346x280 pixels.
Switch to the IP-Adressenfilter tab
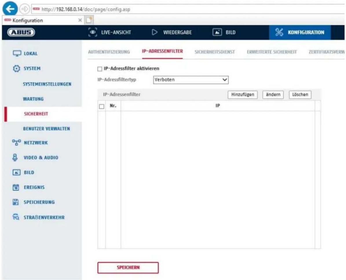pos(162,51)
